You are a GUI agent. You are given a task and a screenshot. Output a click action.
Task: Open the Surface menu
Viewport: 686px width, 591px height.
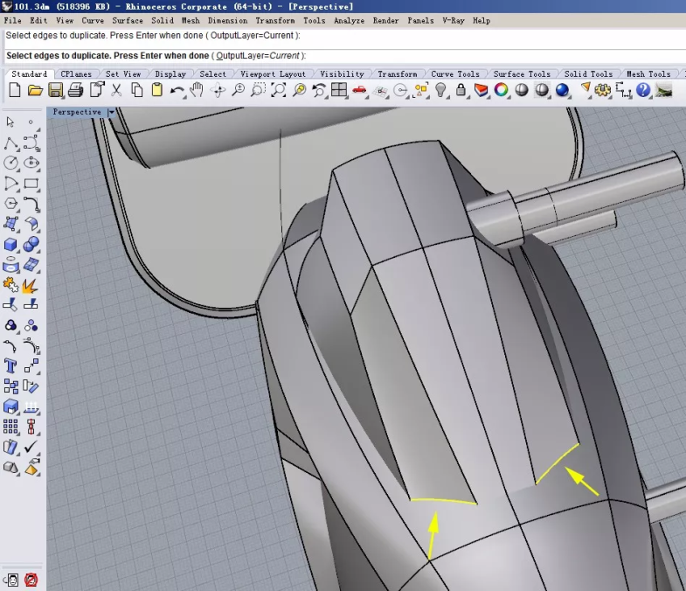(x=127, y=20)
